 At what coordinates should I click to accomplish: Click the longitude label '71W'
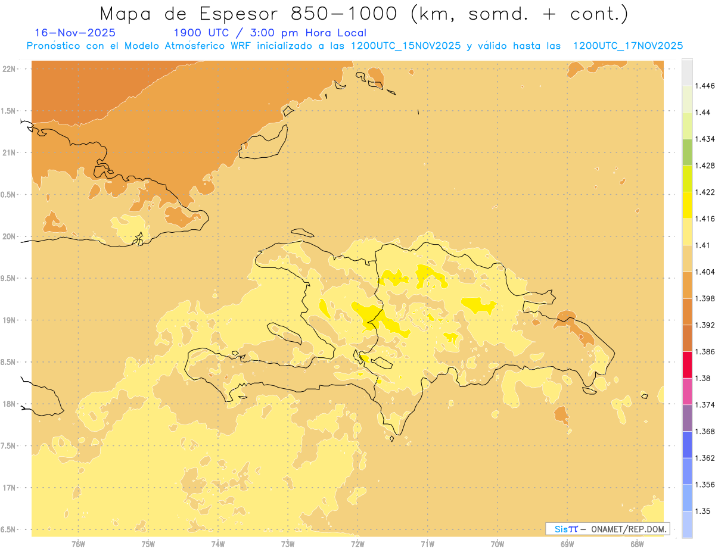click(x=427, y=544)
